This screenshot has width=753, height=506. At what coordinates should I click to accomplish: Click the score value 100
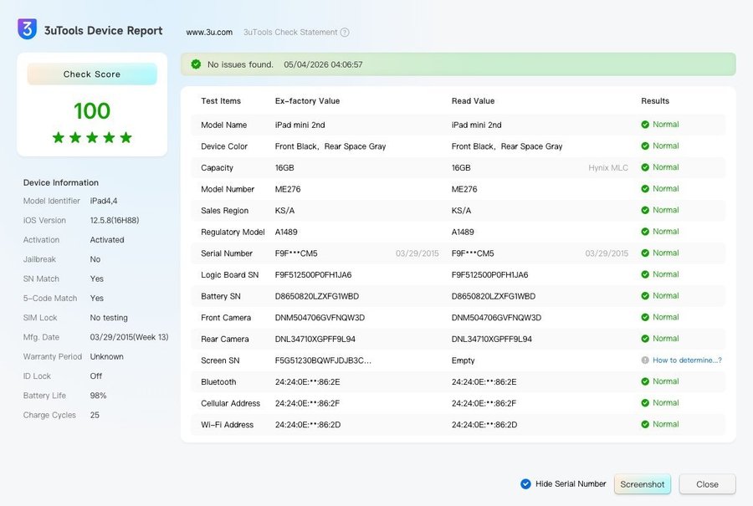click(x=92, y=111)
